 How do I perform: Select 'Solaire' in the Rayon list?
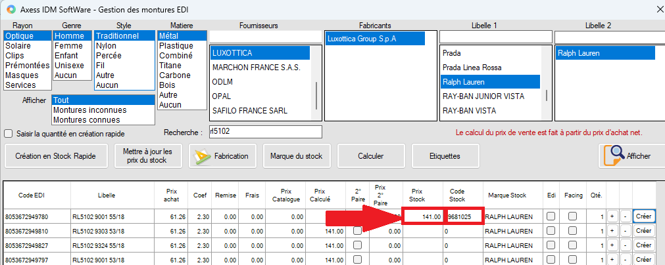[18, 46]
